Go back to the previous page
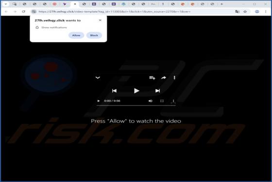Screen dimensions: 272x182 tap(6, 12)
